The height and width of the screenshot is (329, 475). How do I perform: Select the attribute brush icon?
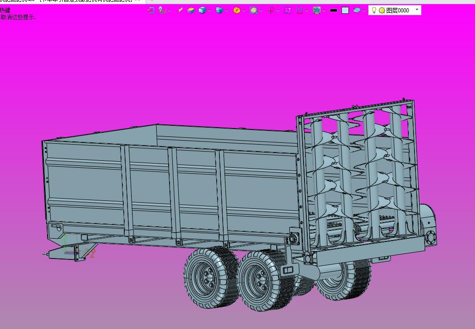coord(180,10)
